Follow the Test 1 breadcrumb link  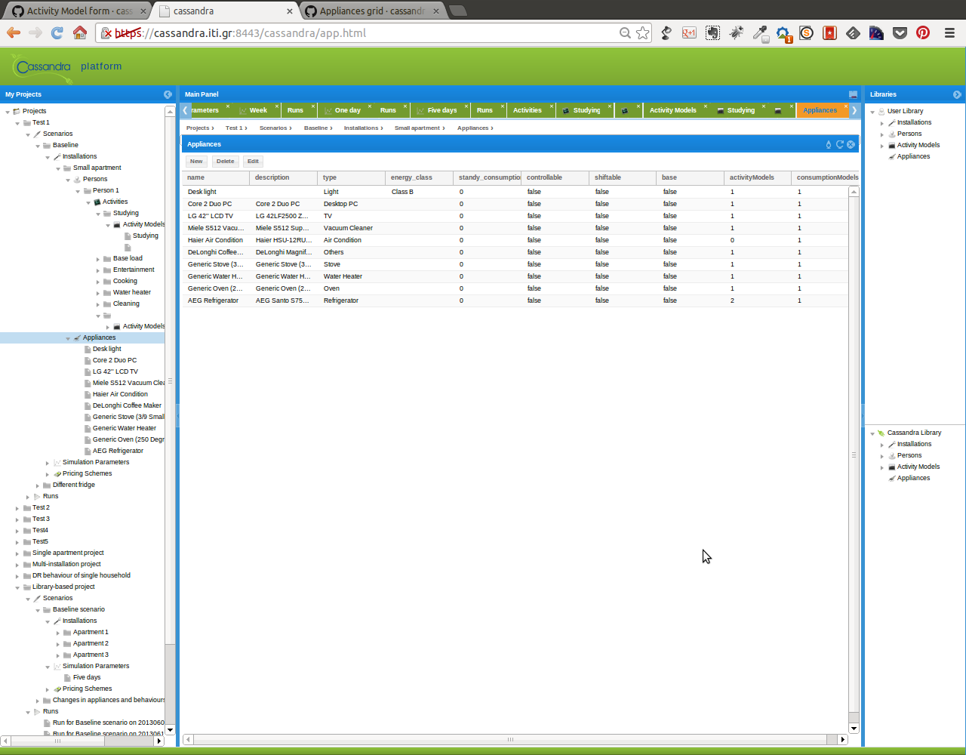[234, 128]
